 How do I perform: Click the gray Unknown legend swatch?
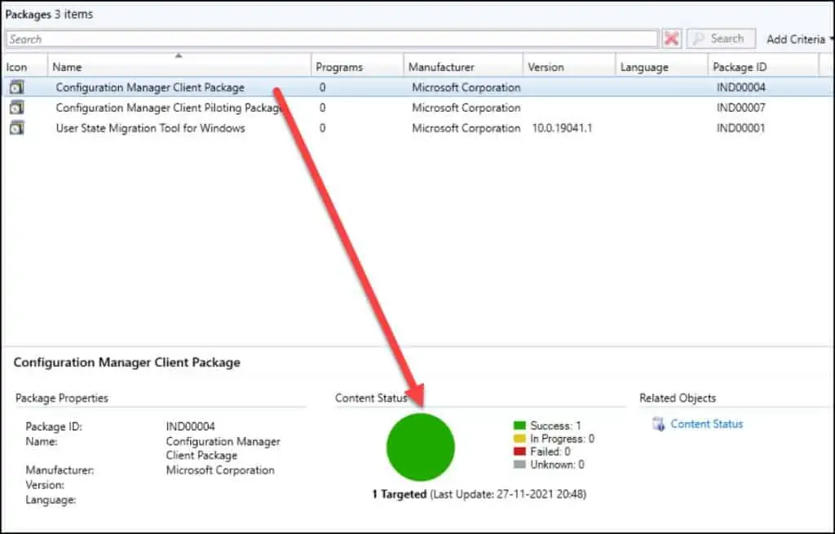point(519,464)
